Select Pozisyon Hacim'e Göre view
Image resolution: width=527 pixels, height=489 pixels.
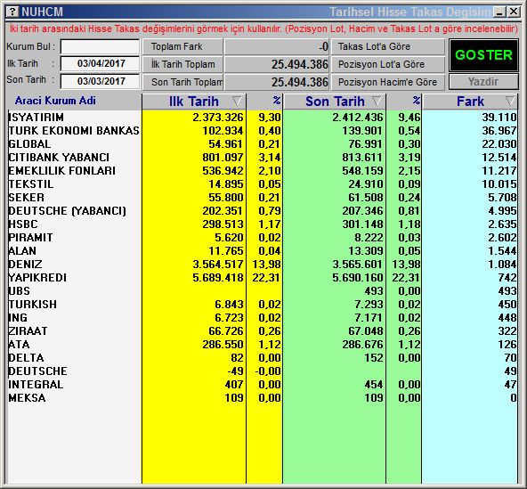[x=388, y=82]
